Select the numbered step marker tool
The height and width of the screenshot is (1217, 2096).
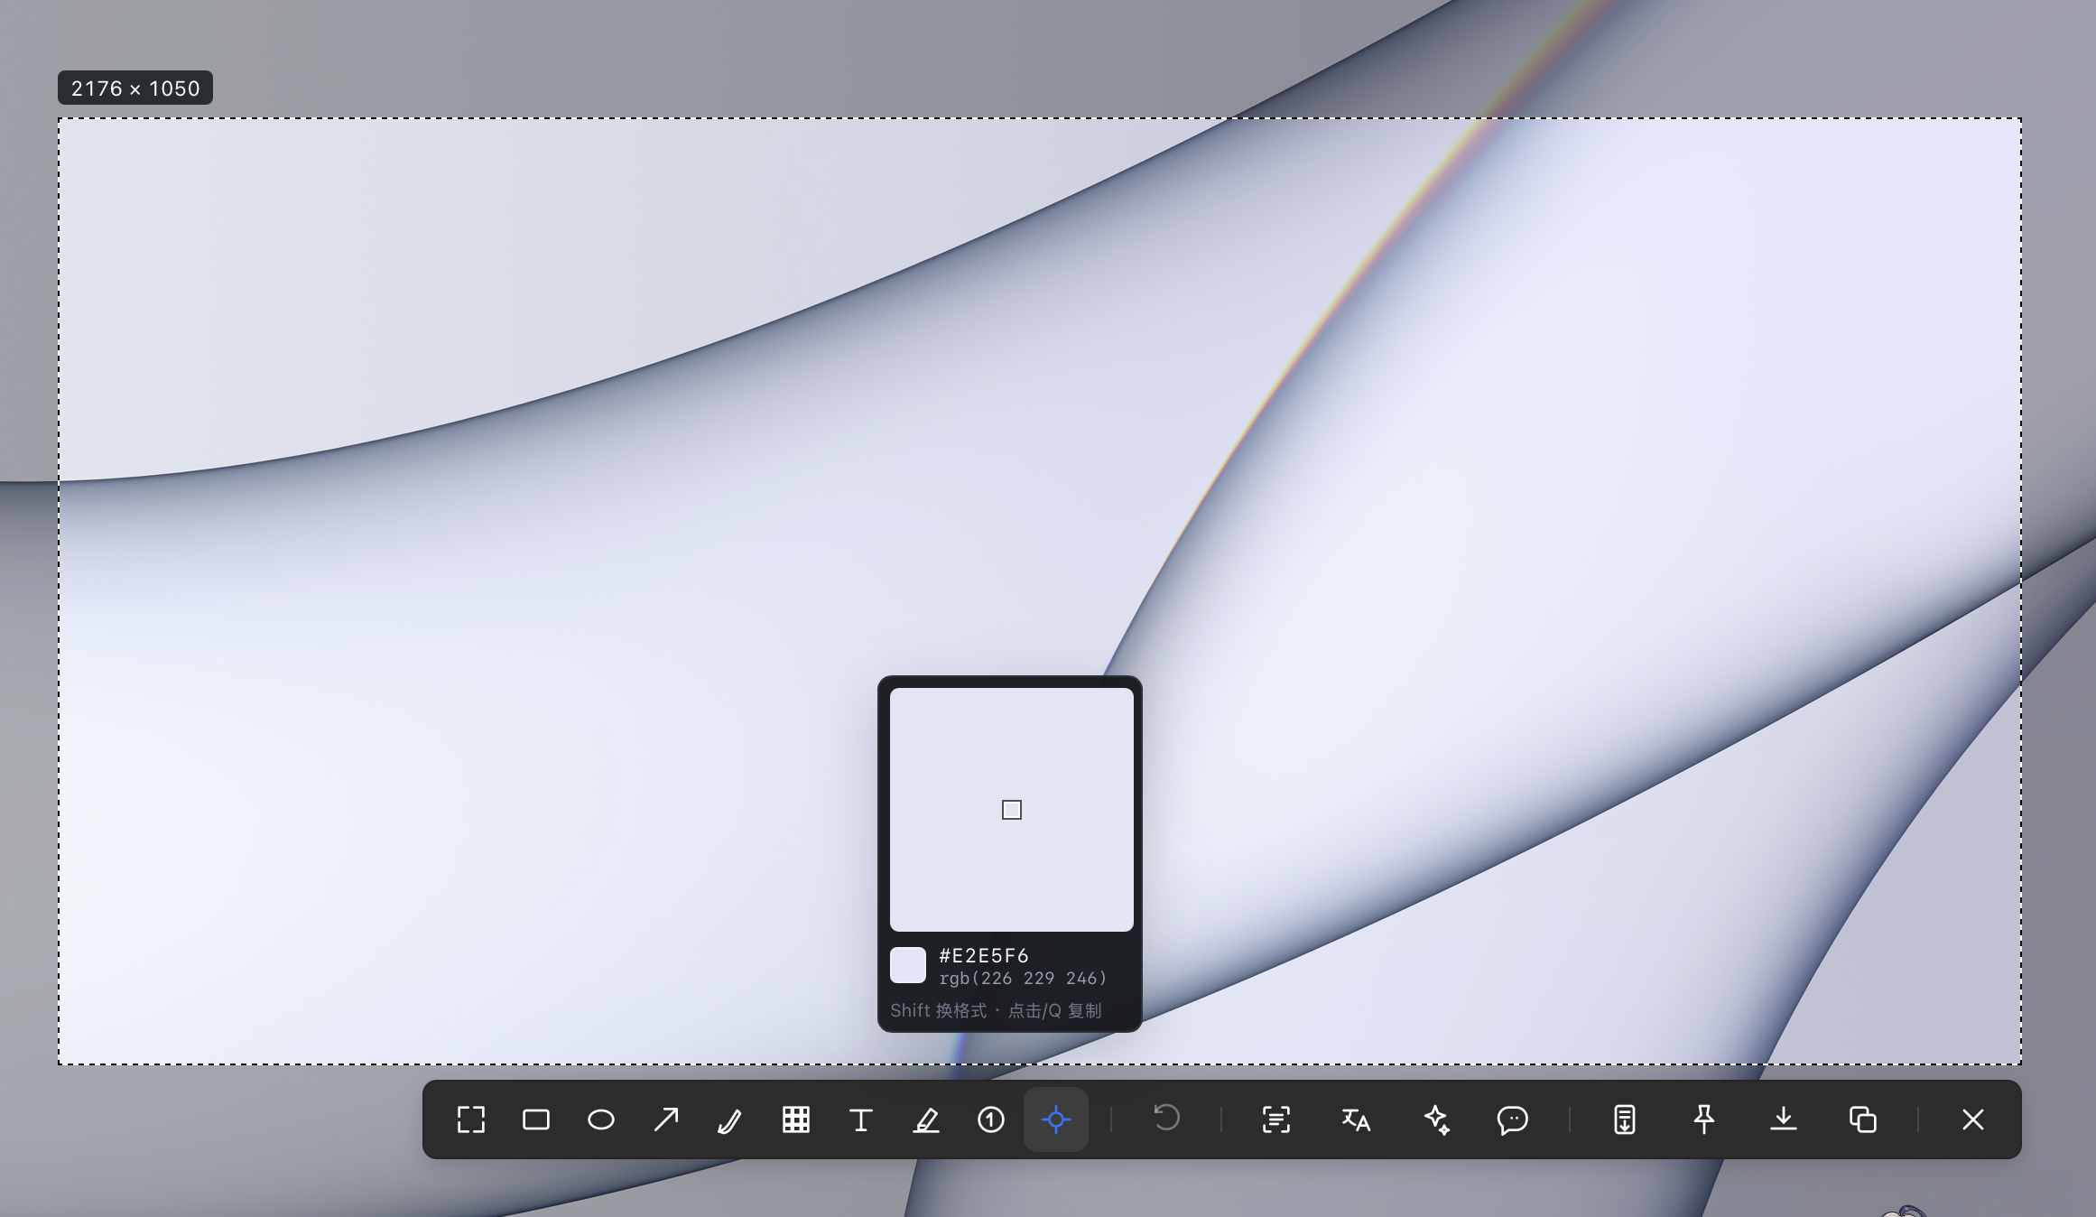click(x=991, y=1119)
